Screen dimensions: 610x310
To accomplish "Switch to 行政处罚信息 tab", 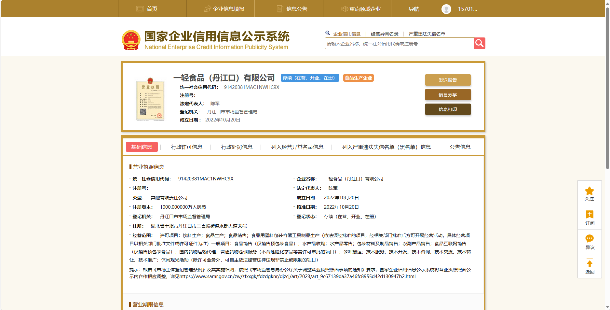I will point(237,147).
